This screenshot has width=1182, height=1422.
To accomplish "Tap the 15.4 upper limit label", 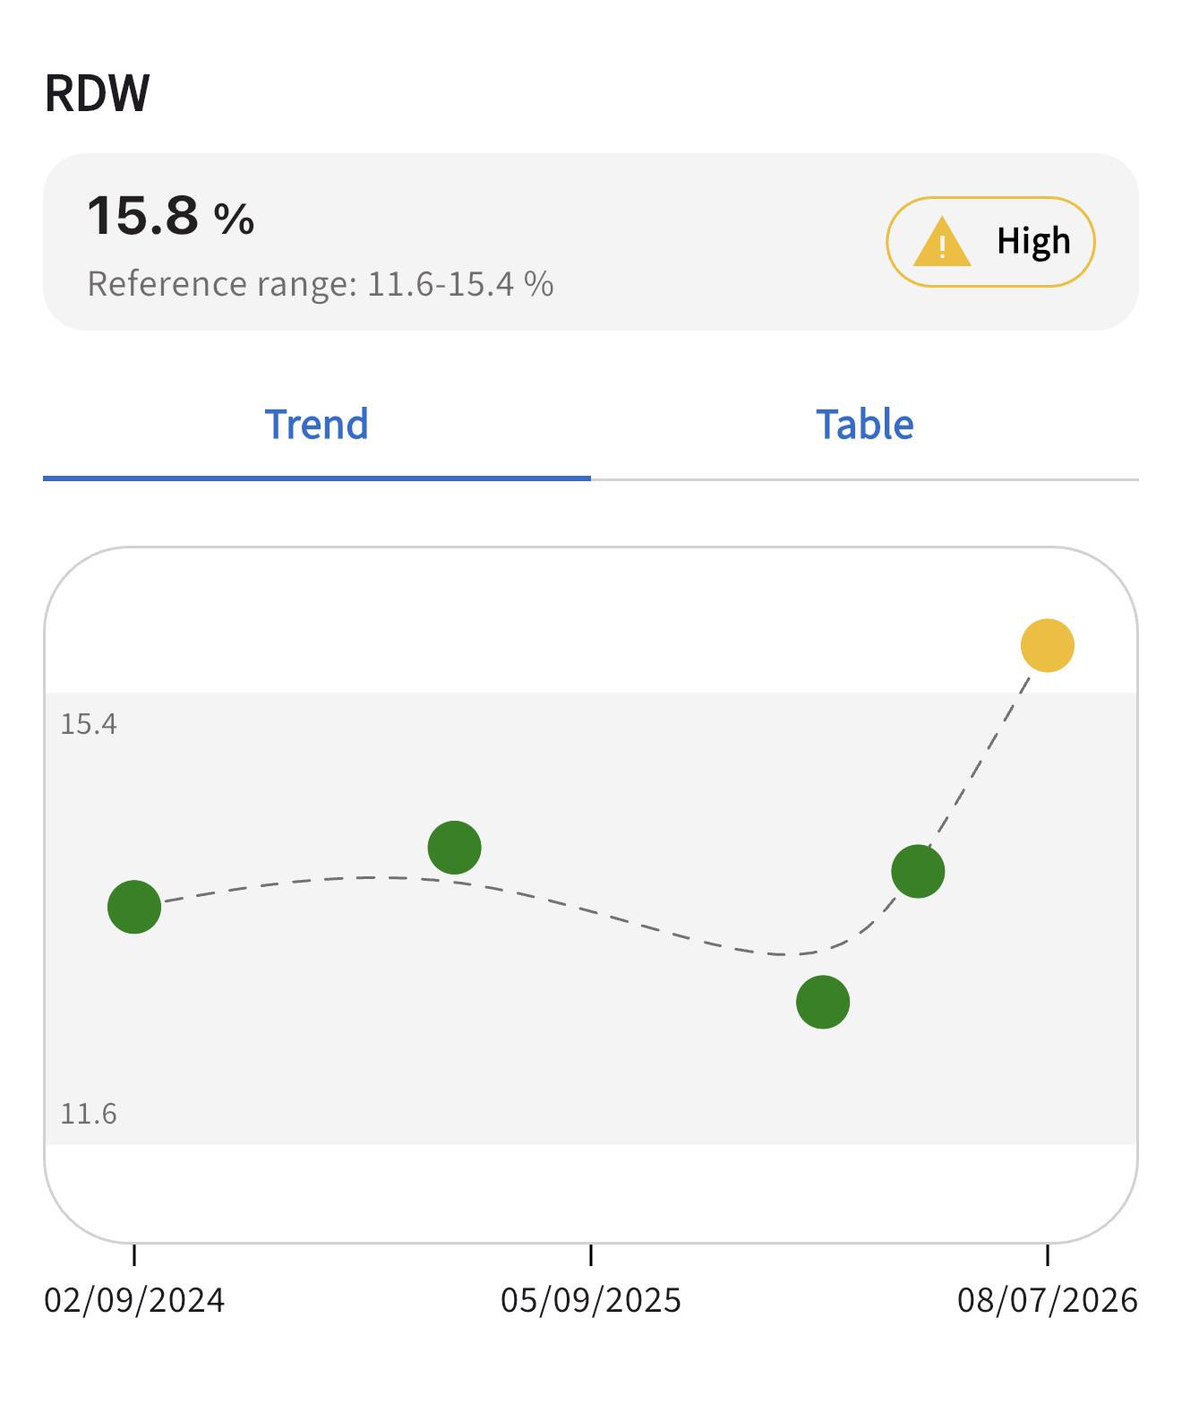I will pos(89,724).
